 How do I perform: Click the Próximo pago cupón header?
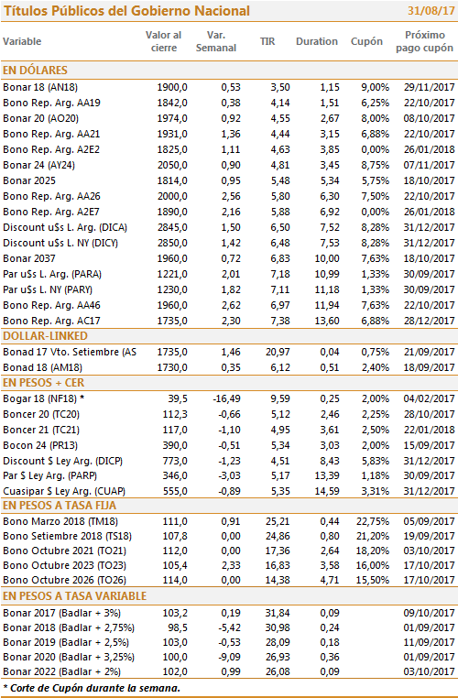(425, 41)
